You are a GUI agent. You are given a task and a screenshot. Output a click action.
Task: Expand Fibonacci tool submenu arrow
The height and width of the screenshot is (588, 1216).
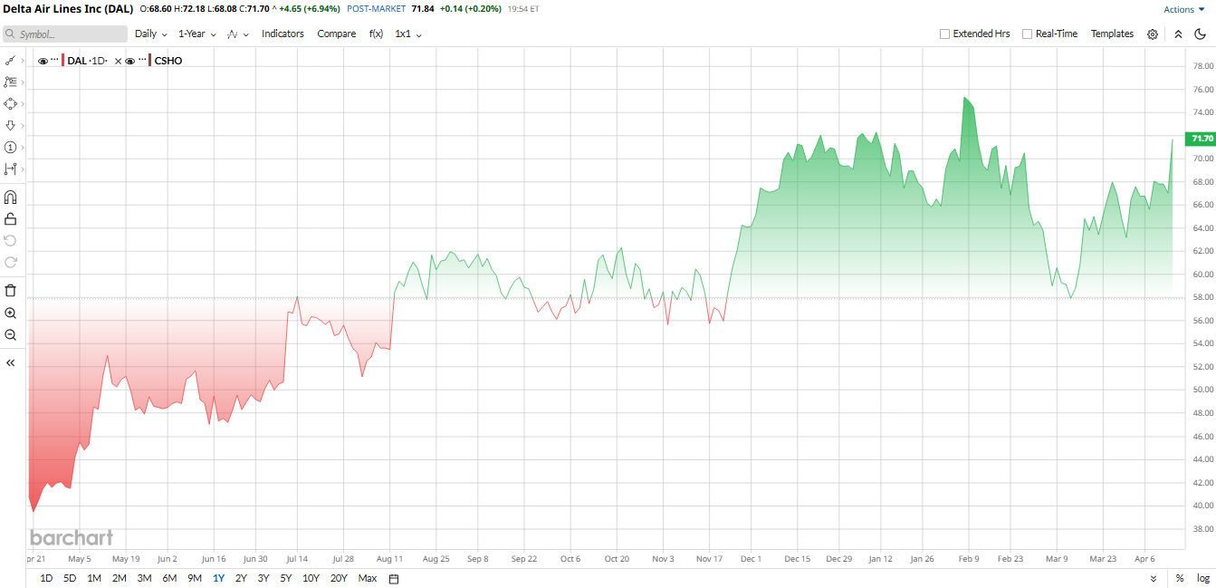[23, 82]
